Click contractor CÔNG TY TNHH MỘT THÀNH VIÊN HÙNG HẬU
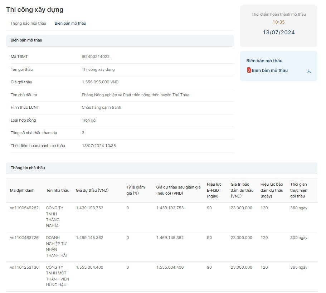 [57, 276]
